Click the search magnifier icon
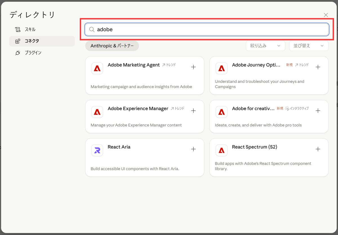338x235 pixels. click(92, 30)
